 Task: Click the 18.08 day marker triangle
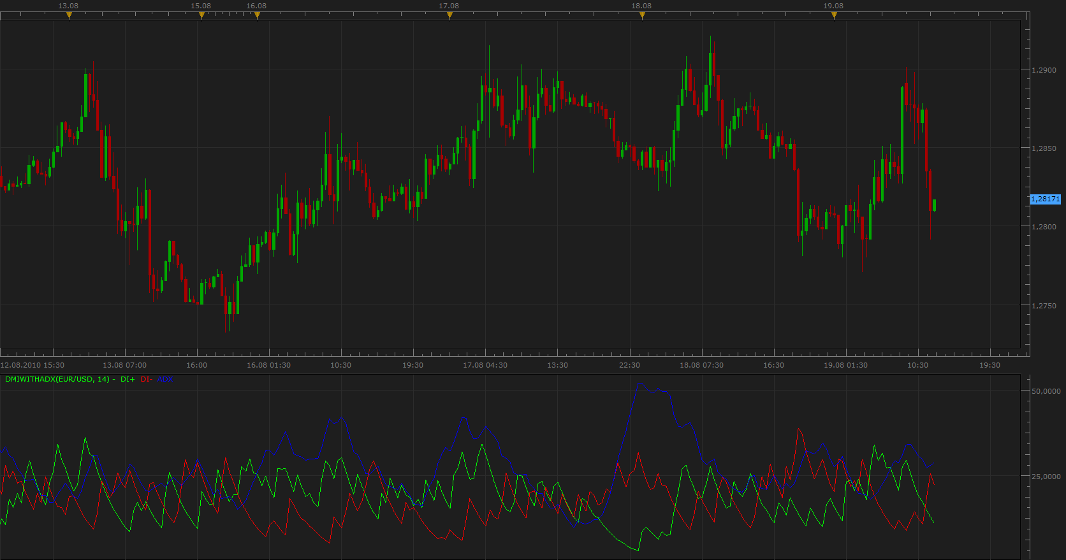click(x=642, y=16)
